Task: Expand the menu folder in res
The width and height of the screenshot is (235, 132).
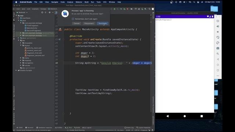Action: click(21, 58)
